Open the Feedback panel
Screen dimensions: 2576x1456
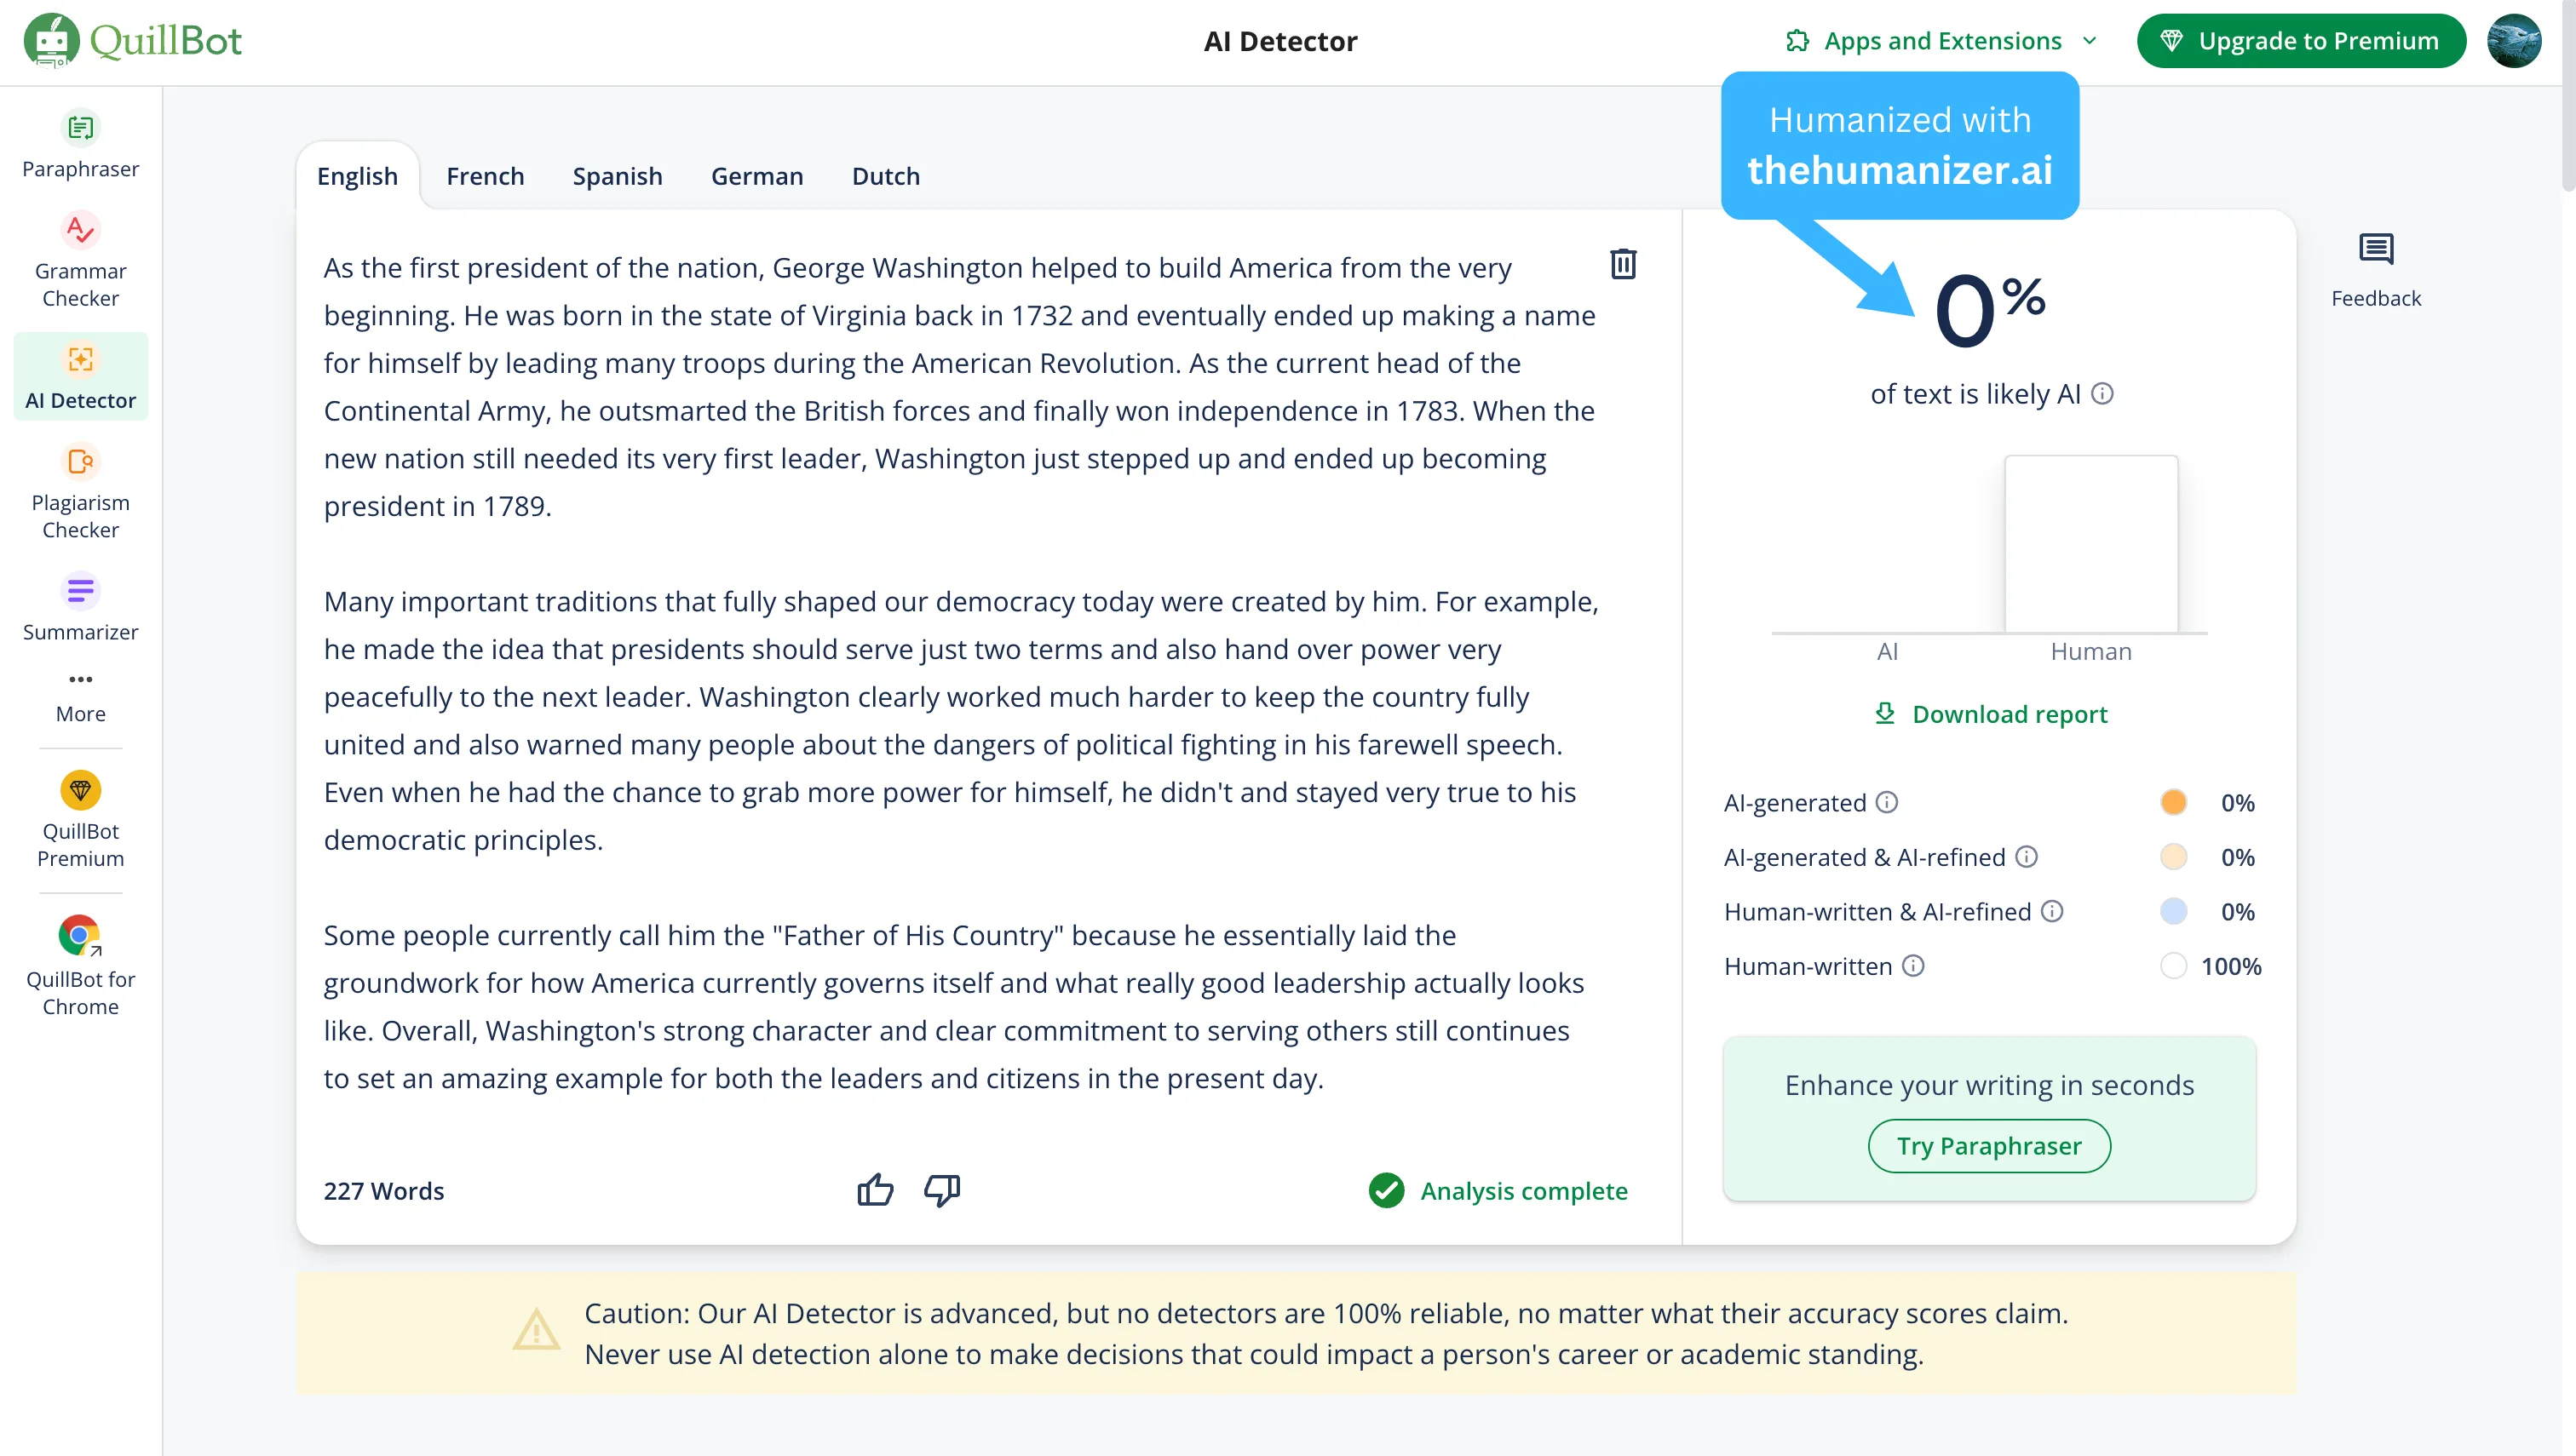tap(2375, 270)
